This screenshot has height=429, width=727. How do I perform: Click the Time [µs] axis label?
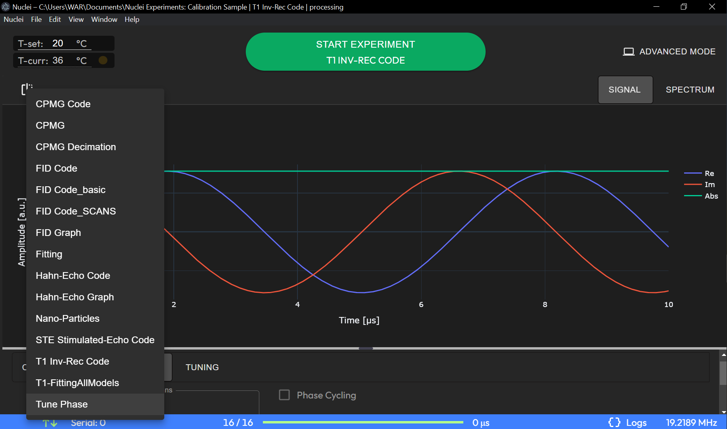pos(359,320)
